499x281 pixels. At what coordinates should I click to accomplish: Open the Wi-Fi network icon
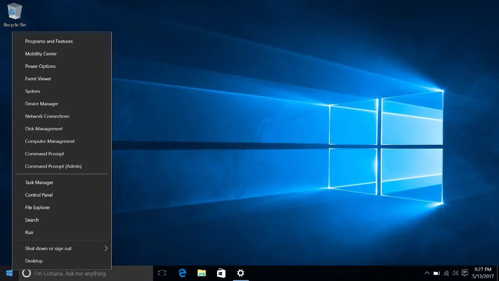pos(446,273)
